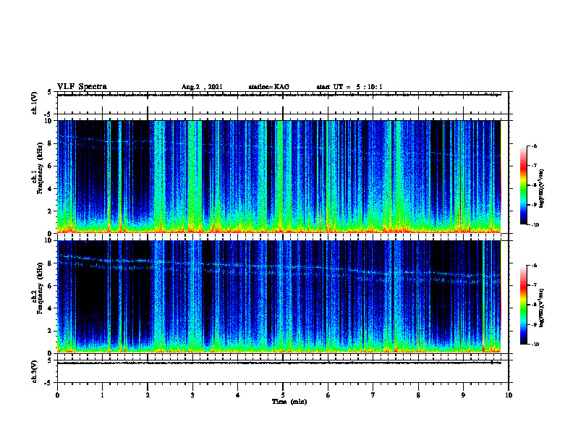Click the "4" kHz tick on ch.1 frequency axis

51,189
